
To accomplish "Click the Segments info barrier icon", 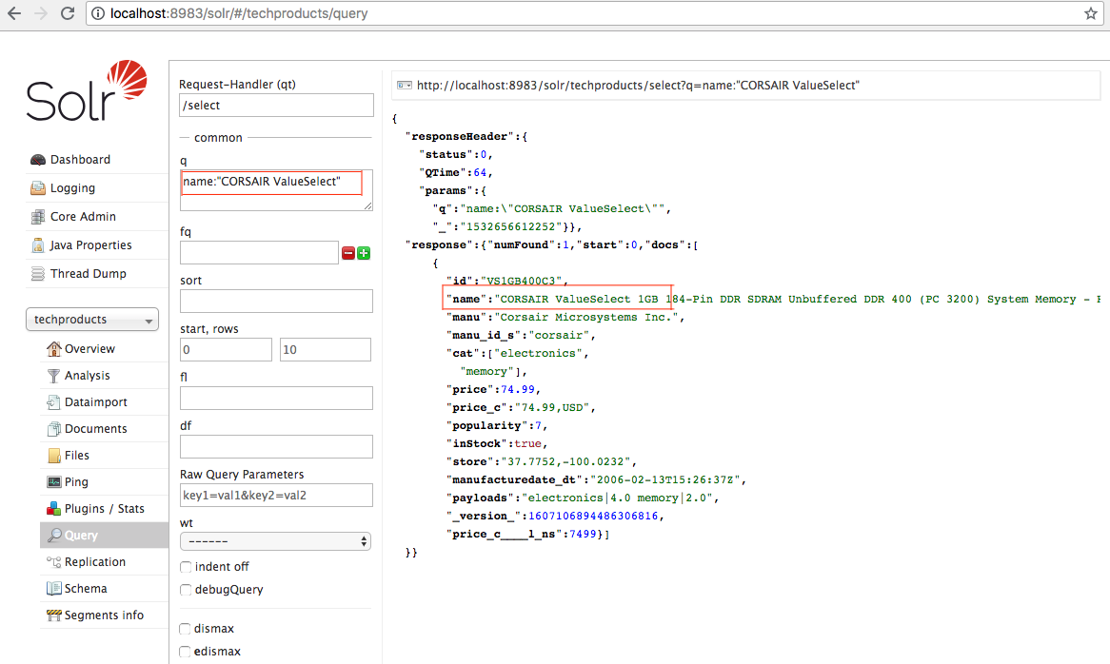I will click(54, 615).
